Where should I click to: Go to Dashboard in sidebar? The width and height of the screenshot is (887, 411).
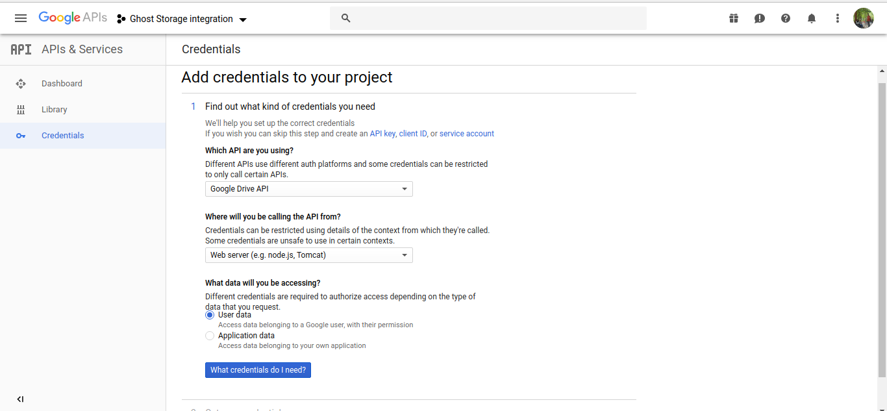[62, 84]
